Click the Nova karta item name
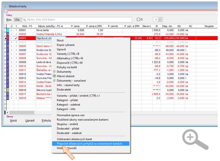 click(x=42, y=30)
